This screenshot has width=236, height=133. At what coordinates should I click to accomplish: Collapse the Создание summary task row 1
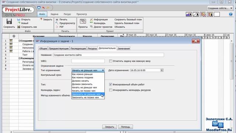click(20, 41)
